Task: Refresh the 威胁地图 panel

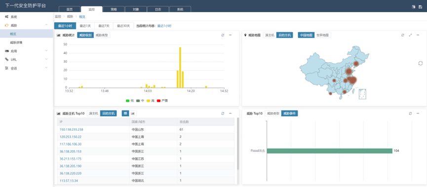Action: 402,35
